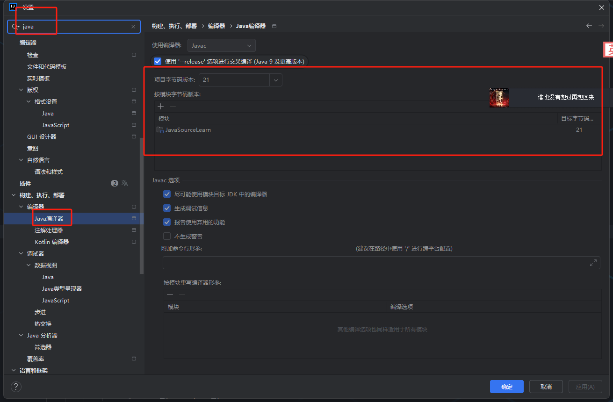This screenshot has width=613, height=402.
Task: Click the project-level icon on the GUI 设计器 row
Action: (x=134, y=136)
